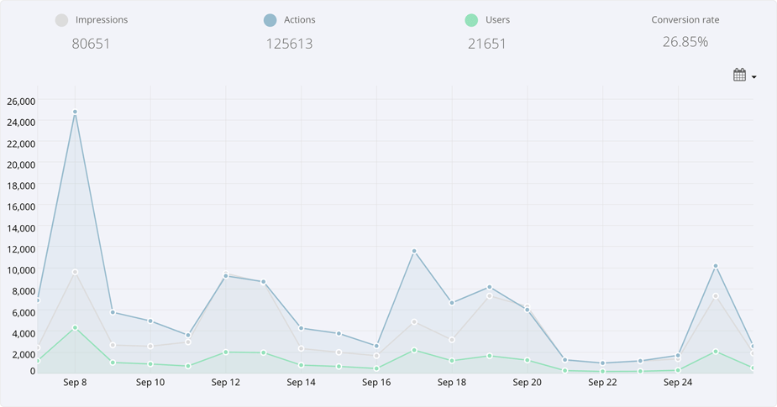Open the dropdown caret beside the calendar
Viewport: 777px width, 407px height.
coord(754,77)
